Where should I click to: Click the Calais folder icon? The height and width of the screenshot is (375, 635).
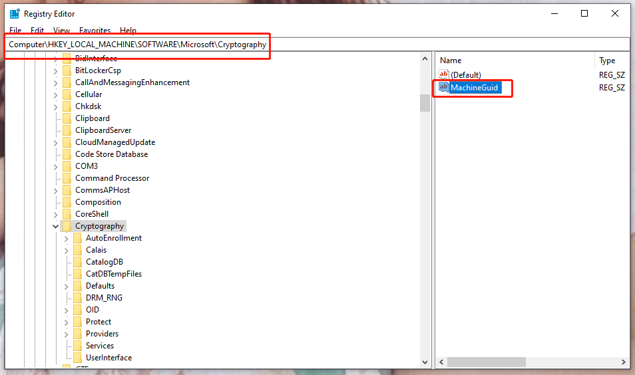[x=77, y=249]
